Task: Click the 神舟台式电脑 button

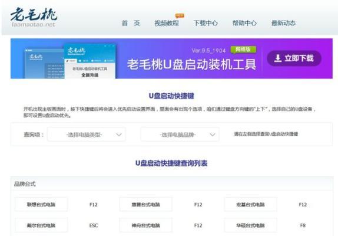Action: [x=145, y=225]
